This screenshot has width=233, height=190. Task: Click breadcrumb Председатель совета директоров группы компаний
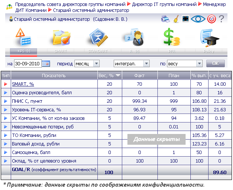(x=70, y=4)
